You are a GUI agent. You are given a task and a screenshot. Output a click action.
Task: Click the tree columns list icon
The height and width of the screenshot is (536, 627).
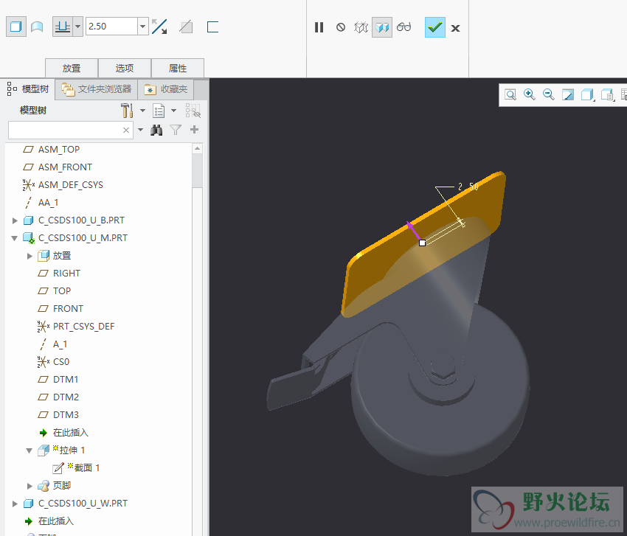[x=159, y=111]
